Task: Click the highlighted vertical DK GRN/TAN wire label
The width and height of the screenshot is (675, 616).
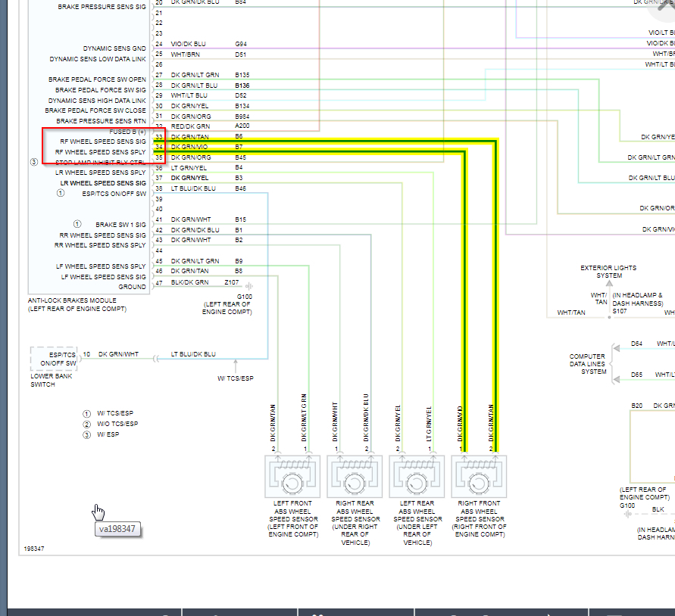Action: click(491, 423)
